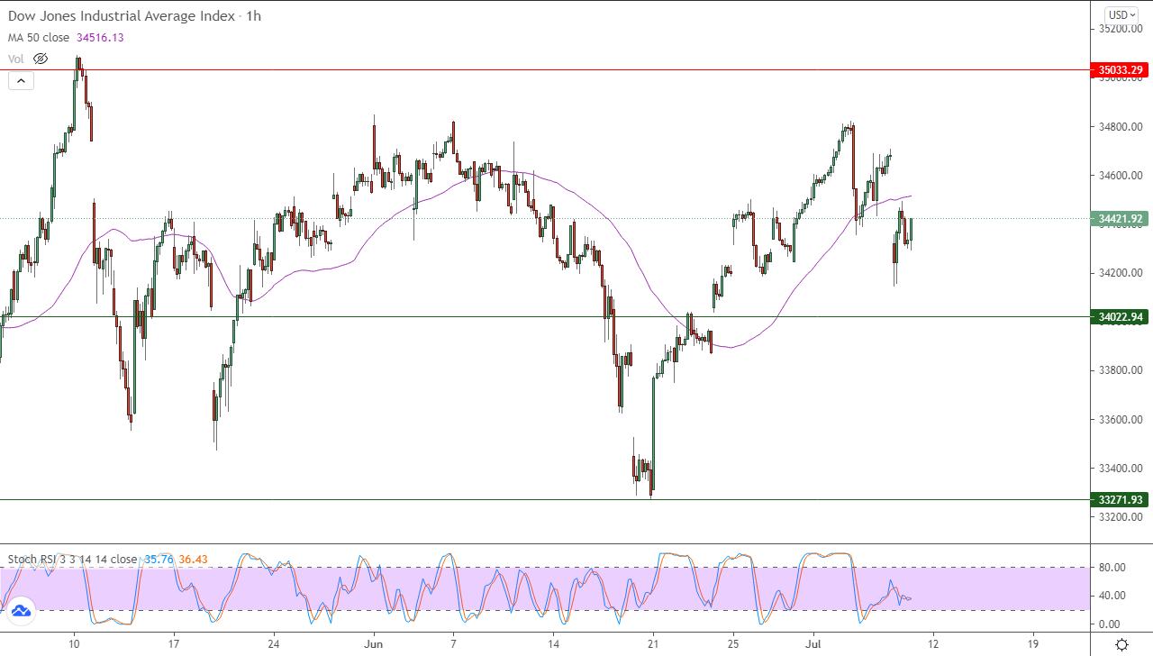Click the 35200.00 label on the price axis
The width and height of the screenshot is (1153, 656).
(x=1121, y=29)
